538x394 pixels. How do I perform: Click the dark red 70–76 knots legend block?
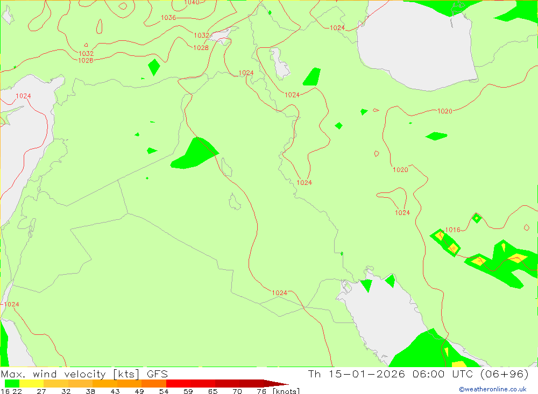(252, 383)
